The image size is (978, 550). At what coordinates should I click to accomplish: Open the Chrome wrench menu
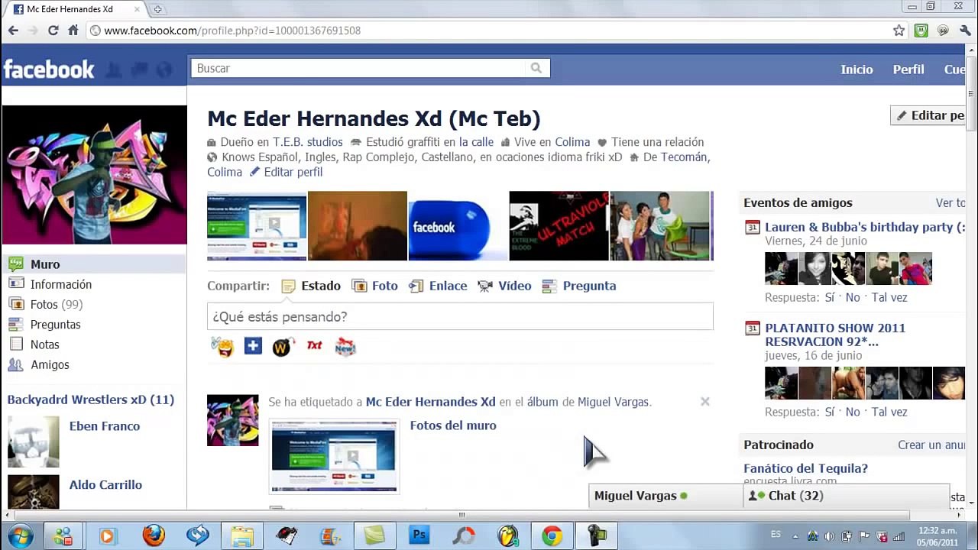pyautogui.click(x=965, y=31)
